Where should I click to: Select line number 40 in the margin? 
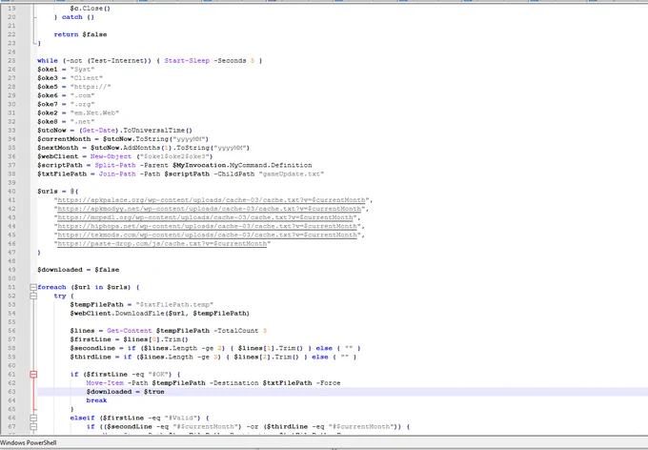[11, 192]
